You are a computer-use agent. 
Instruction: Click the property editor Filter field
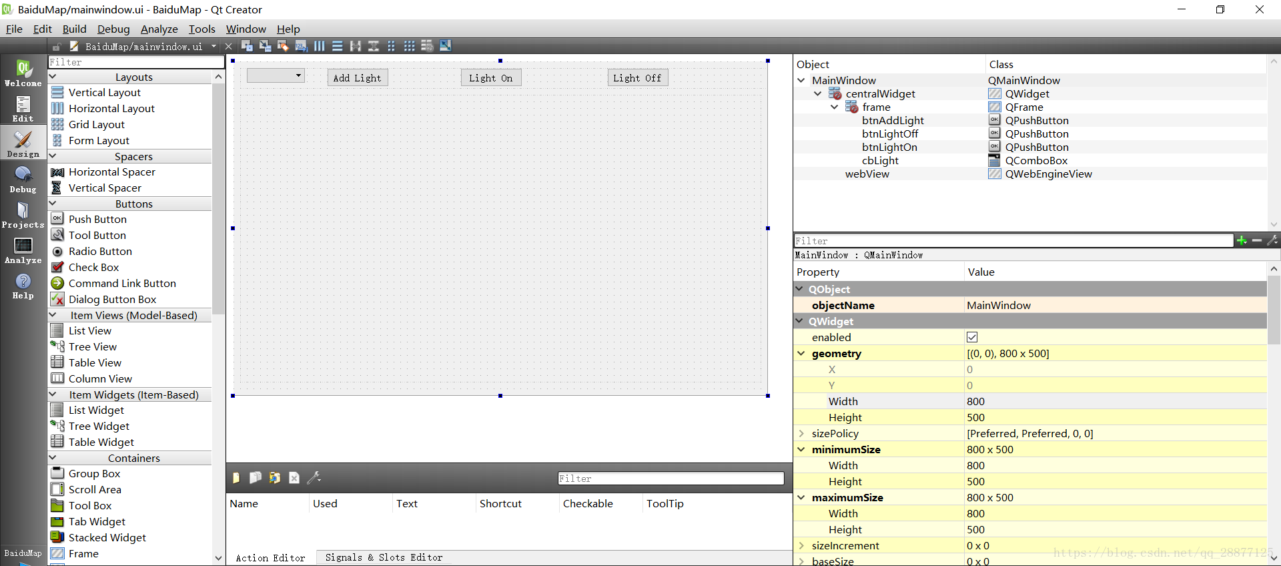[x=1013, y=240]
